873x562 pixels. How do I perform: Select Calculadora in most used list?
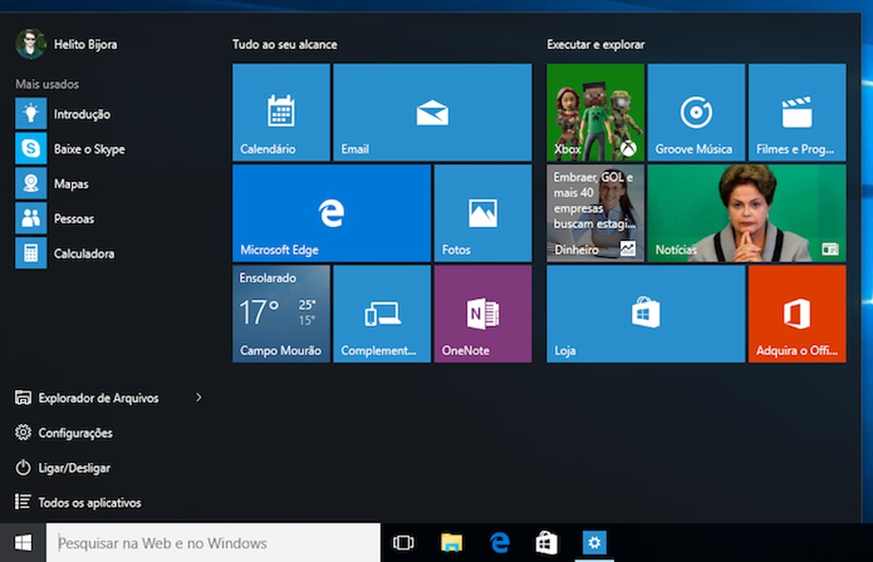(83, 254)
